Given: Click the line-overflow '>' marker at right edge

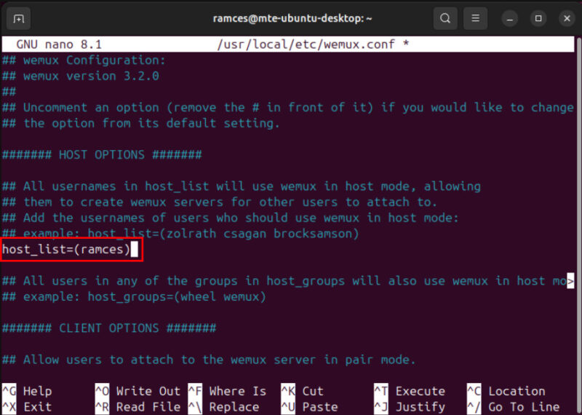Looking at the screenshot, I should (570, 281).
